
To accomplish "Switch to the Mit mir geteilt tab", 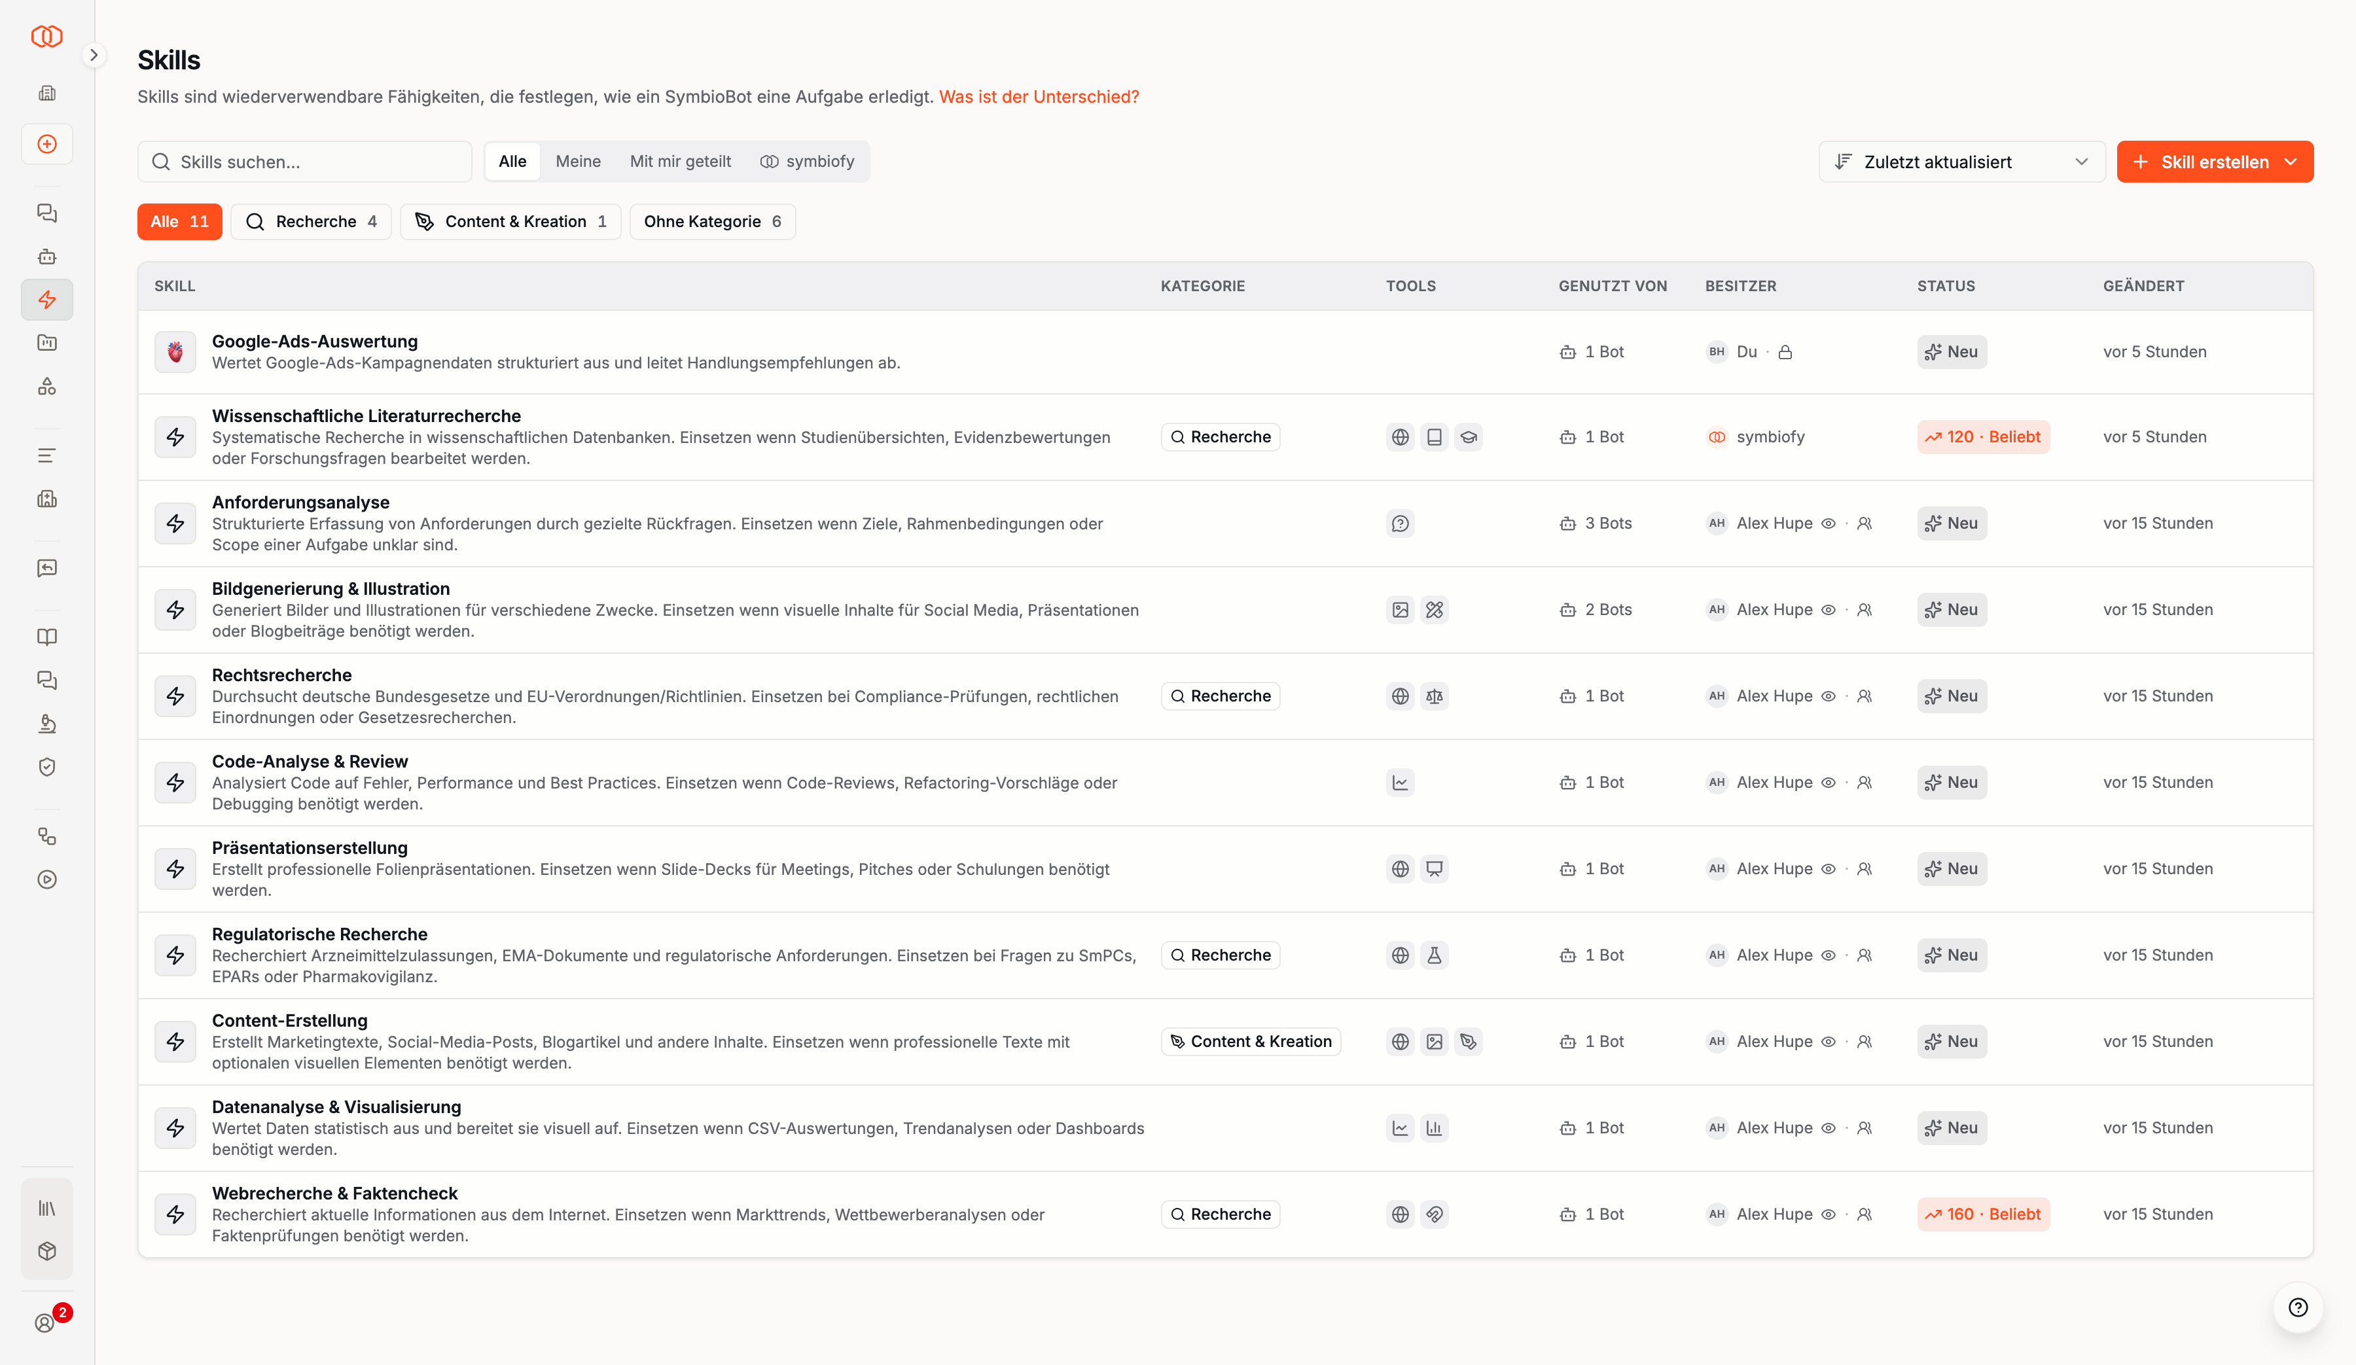I will (x=681, y=161).
